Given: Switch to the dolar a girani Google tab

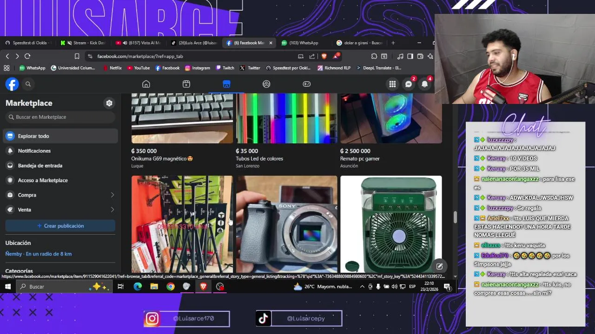Looking at the screenshot, I should (359, 43).
